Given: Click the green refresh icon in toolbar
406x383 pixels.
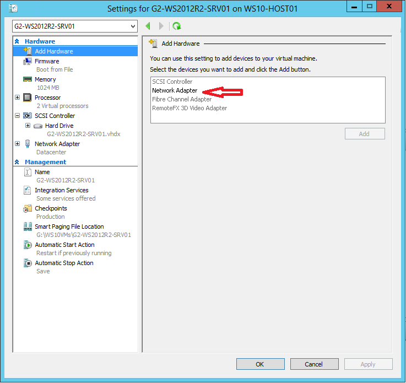Looking at the screenshot, I should [x=176, y=26].
